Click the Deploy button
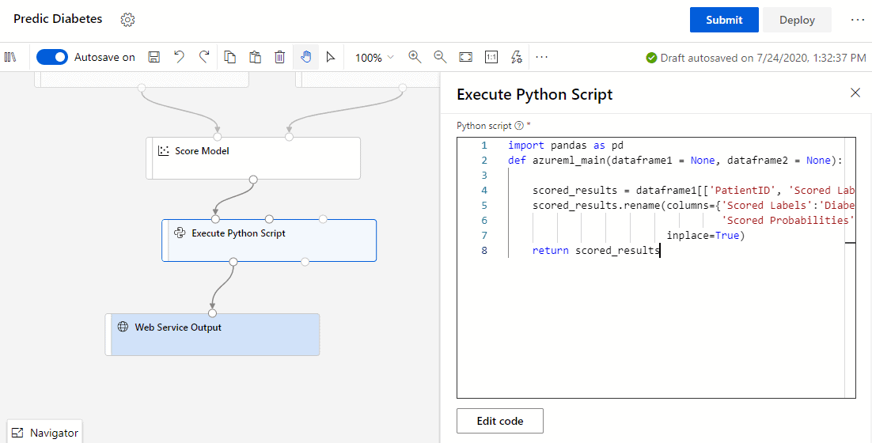 pos(797,20)
